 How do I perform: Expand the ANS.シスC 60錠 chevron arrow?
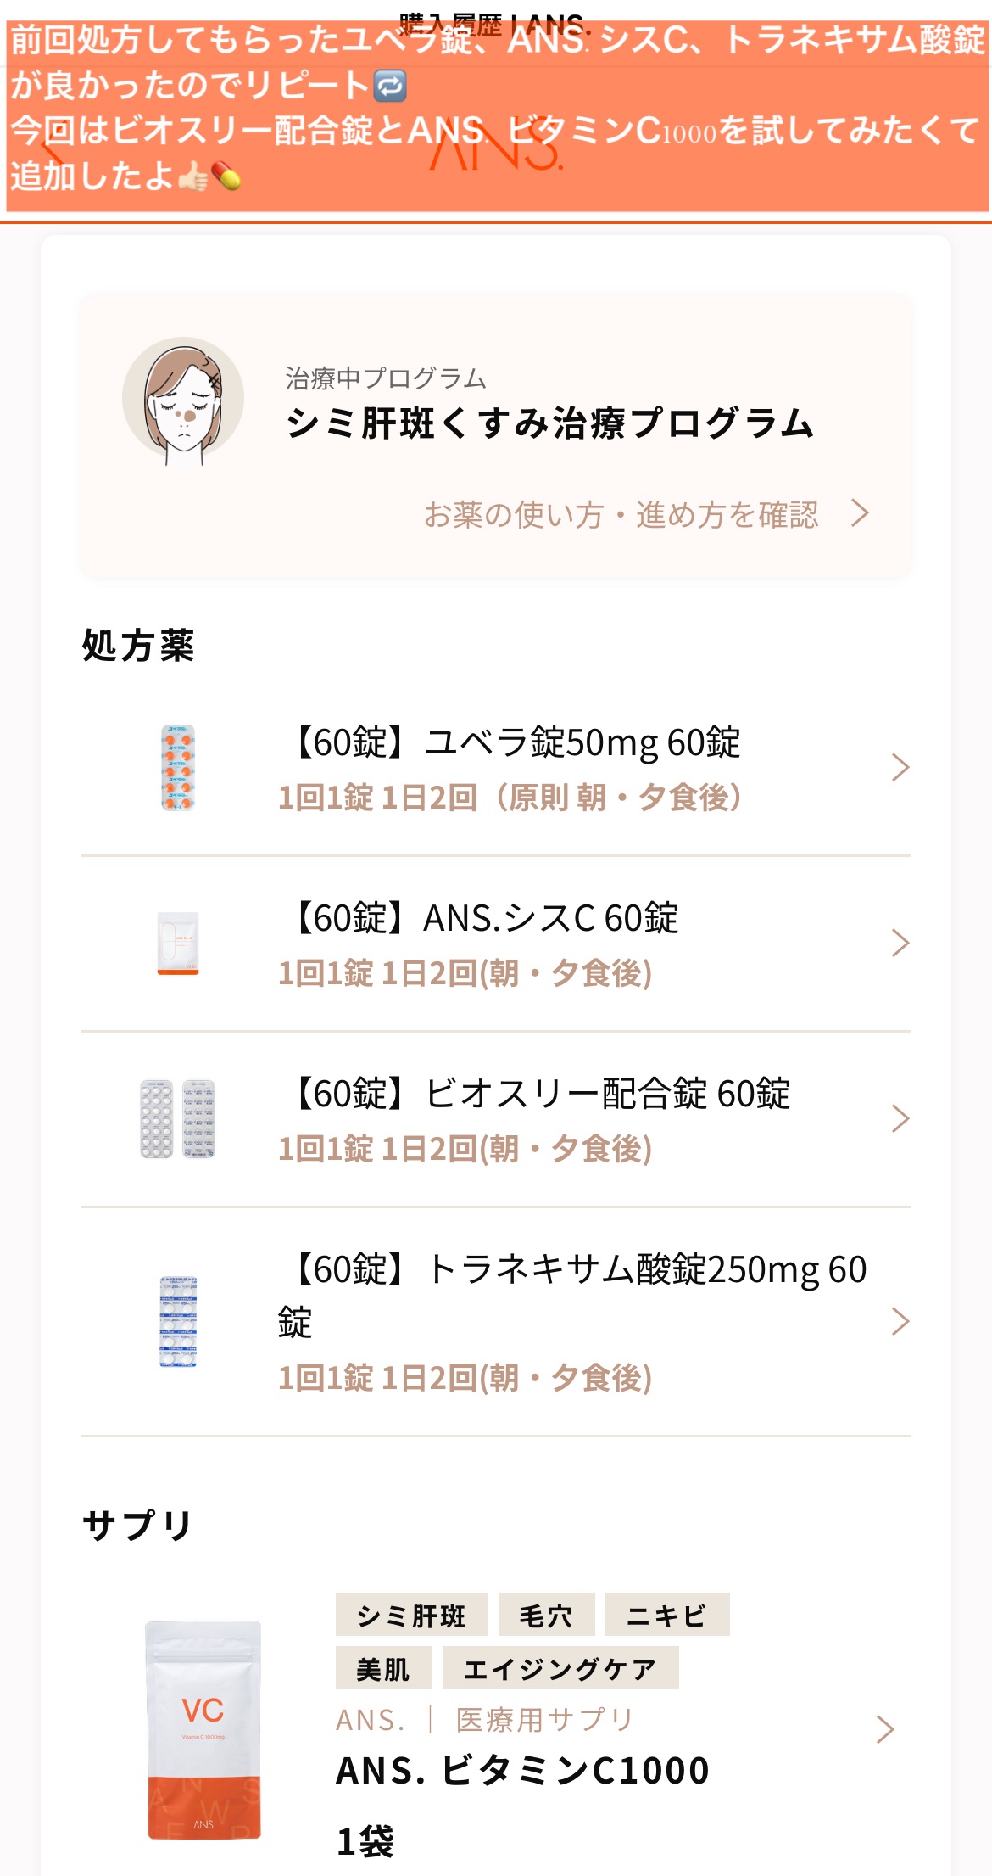[900, 943]
